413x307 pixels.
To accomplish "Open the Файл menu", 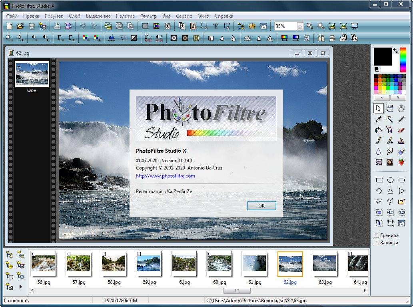I will 12,16.
